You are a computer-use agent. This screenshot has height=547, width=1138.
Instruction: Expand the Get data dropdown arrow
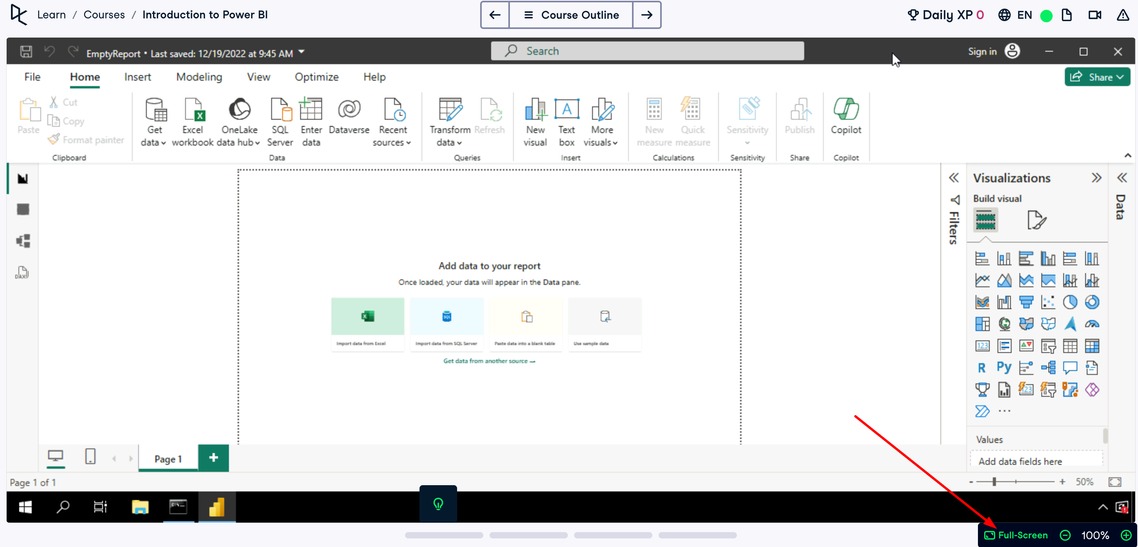pos(164,143)
